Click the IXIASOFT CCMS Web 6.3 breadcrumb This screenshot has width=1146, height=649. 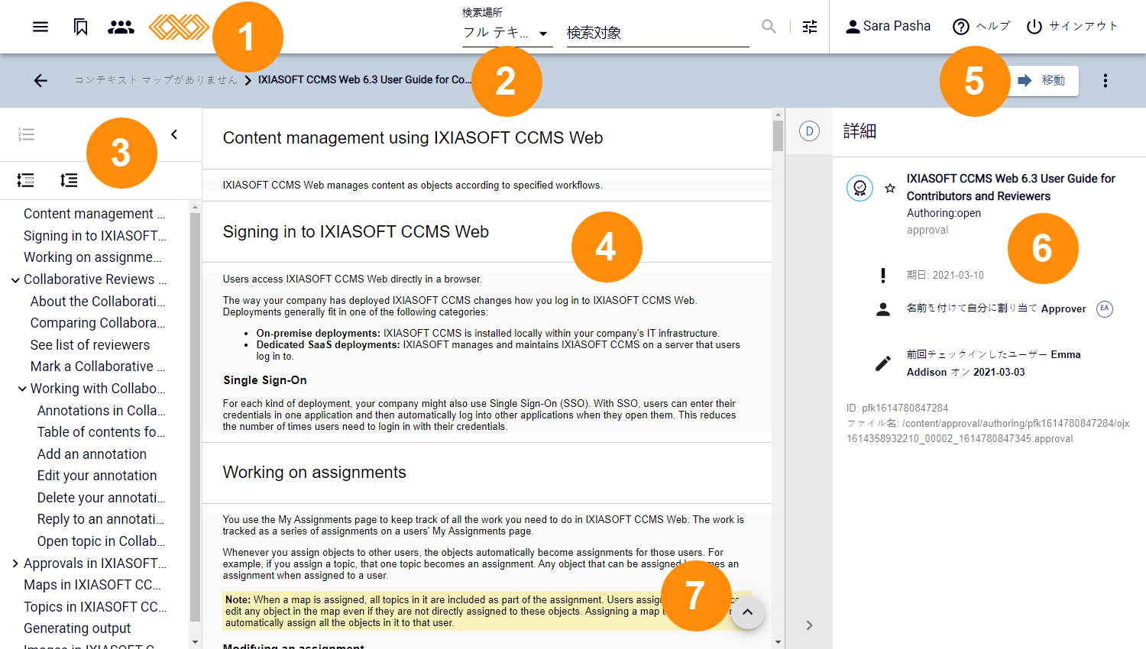tap(364, 79)
